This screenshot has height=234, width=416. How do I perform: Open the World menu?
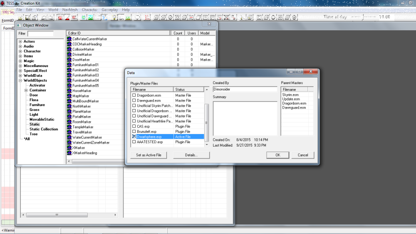53,10
